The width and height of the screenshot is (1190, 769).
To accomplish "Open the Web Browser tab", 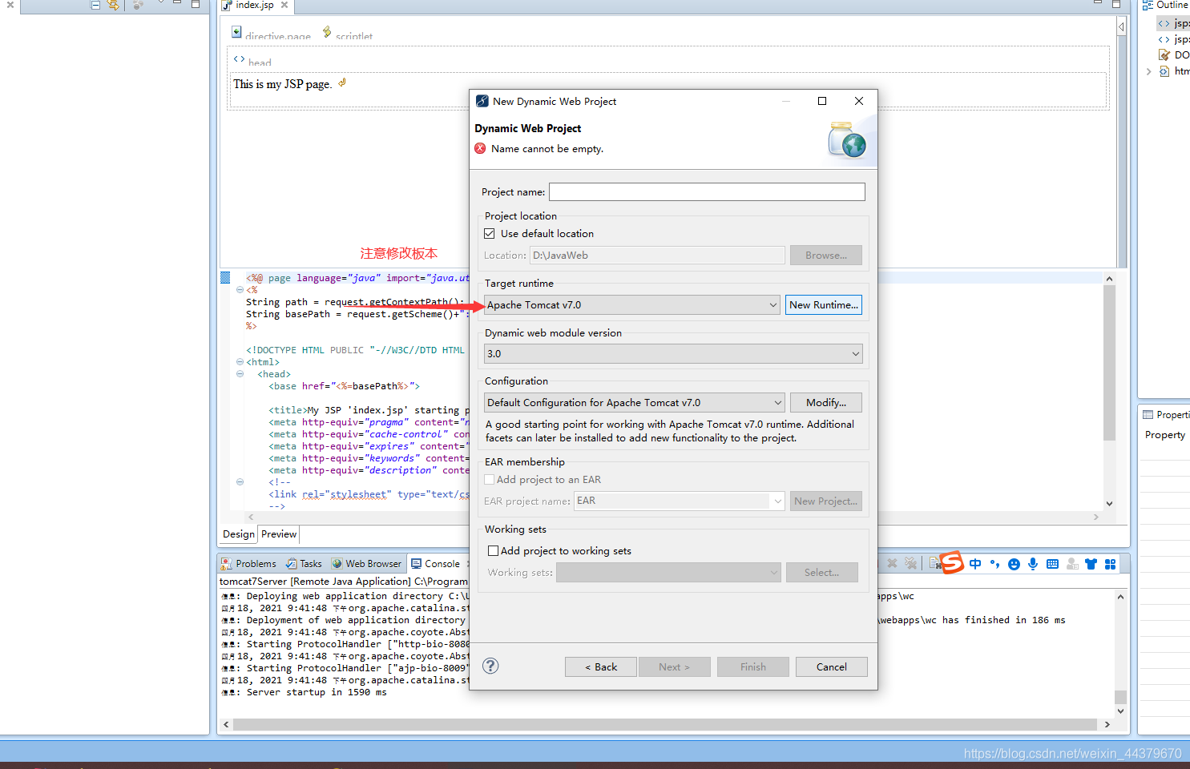I will coord(366,564).
